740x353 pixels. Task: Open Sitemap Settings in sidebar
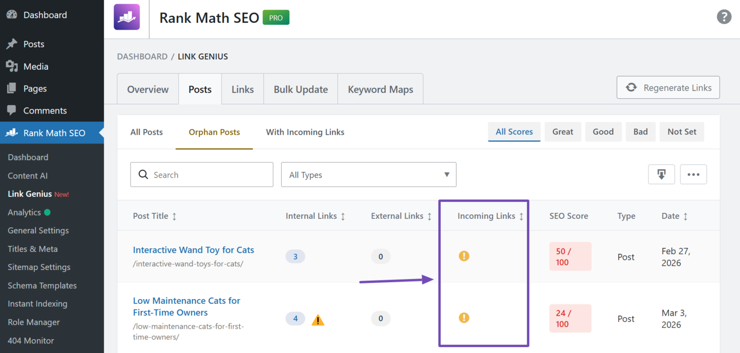(39, 267)
